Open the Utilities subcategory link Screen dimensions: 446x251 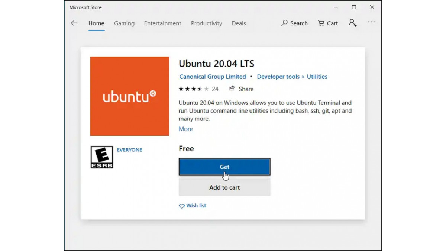pyautogui.click(x=317, y=77)
